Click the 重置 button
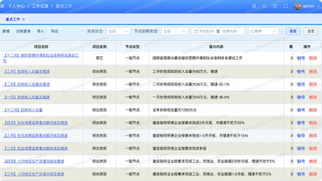Viewport: 322px width, 181px height. (x=311, y=31)
